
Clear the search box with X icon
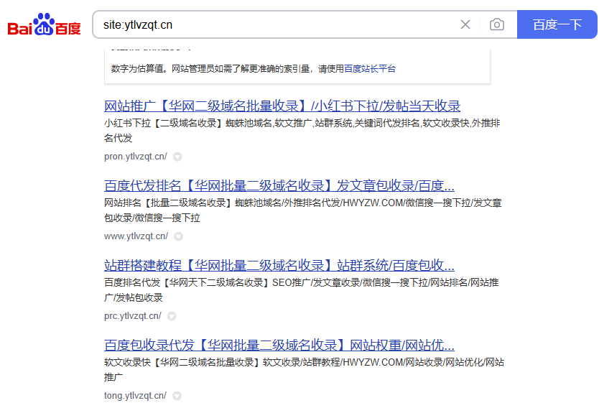465,25
